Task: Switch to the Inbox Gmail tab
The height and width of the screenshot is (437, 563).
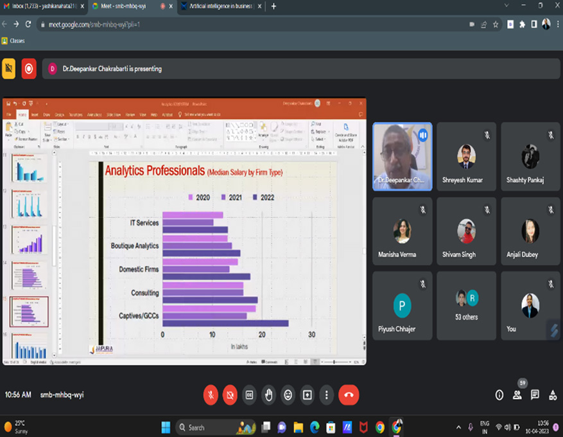Action: click(42, 6)
